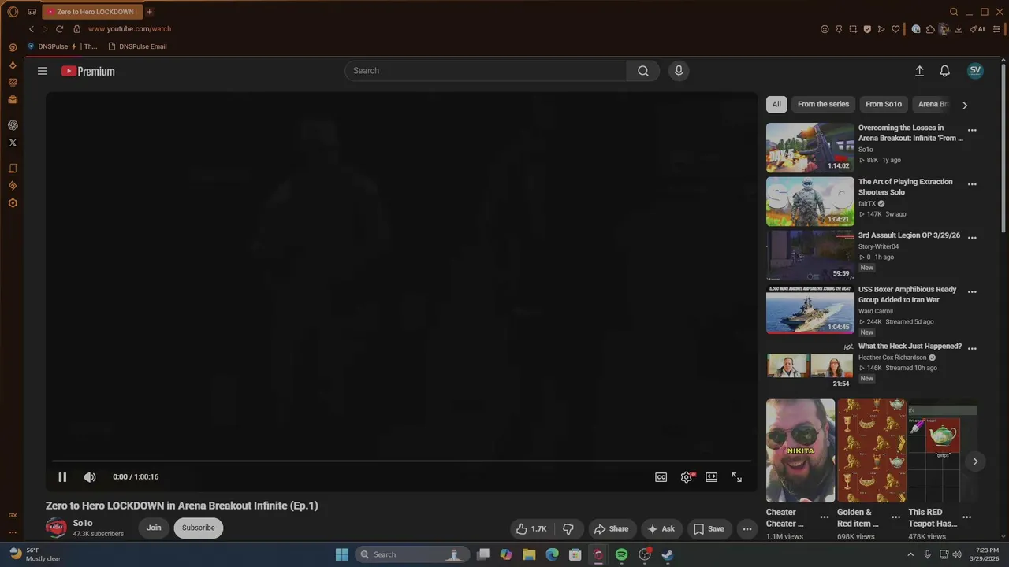The height and width of the screenshot is (567, 1009).
Task: Open USS Boxer Amphibious Ready Group video
Action: (x=810, y=309)
